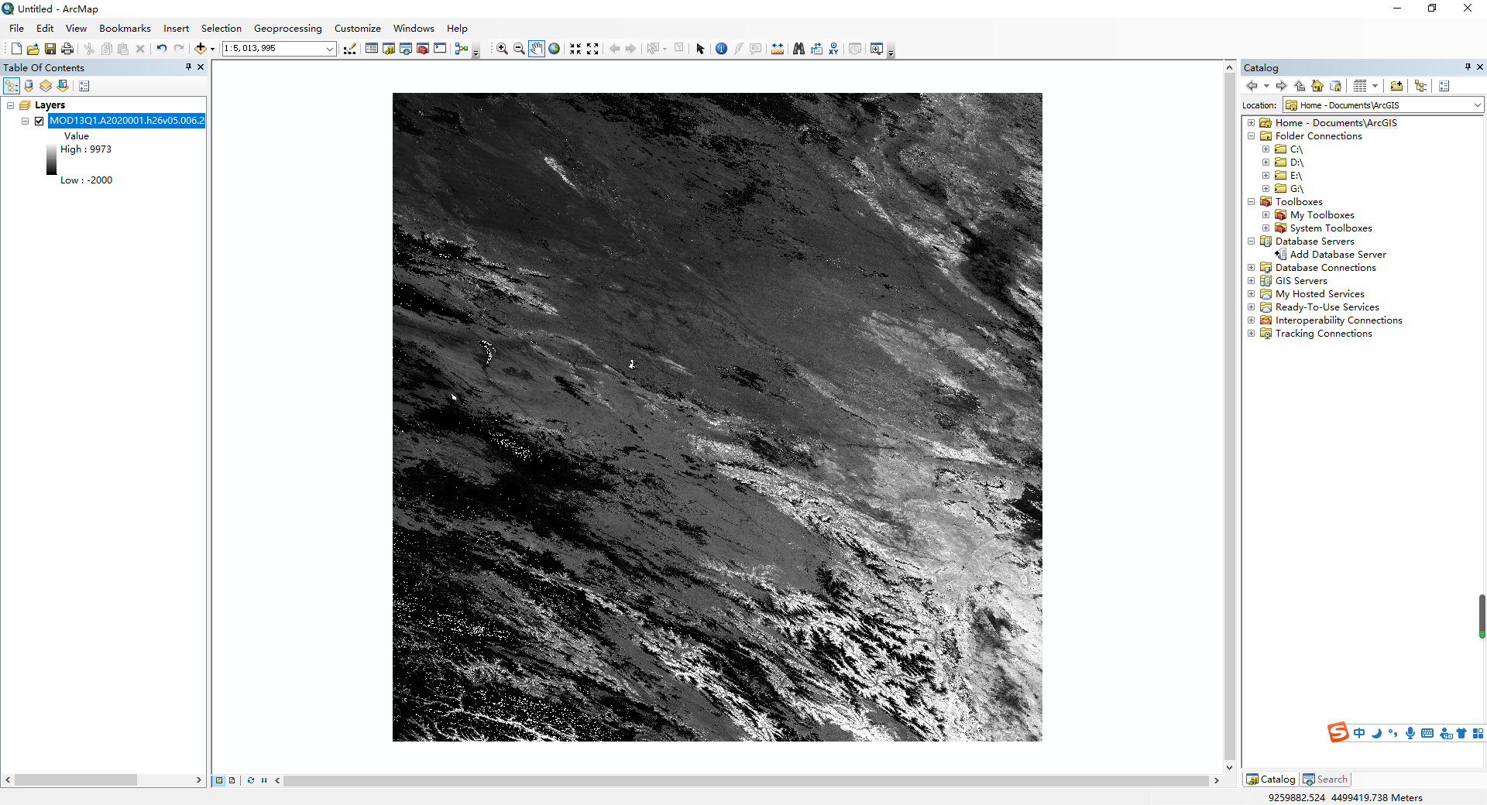This screenshot has width=1487, height=805.
Task: Collapse the Layers data frame node
Action: pos(11,105)
